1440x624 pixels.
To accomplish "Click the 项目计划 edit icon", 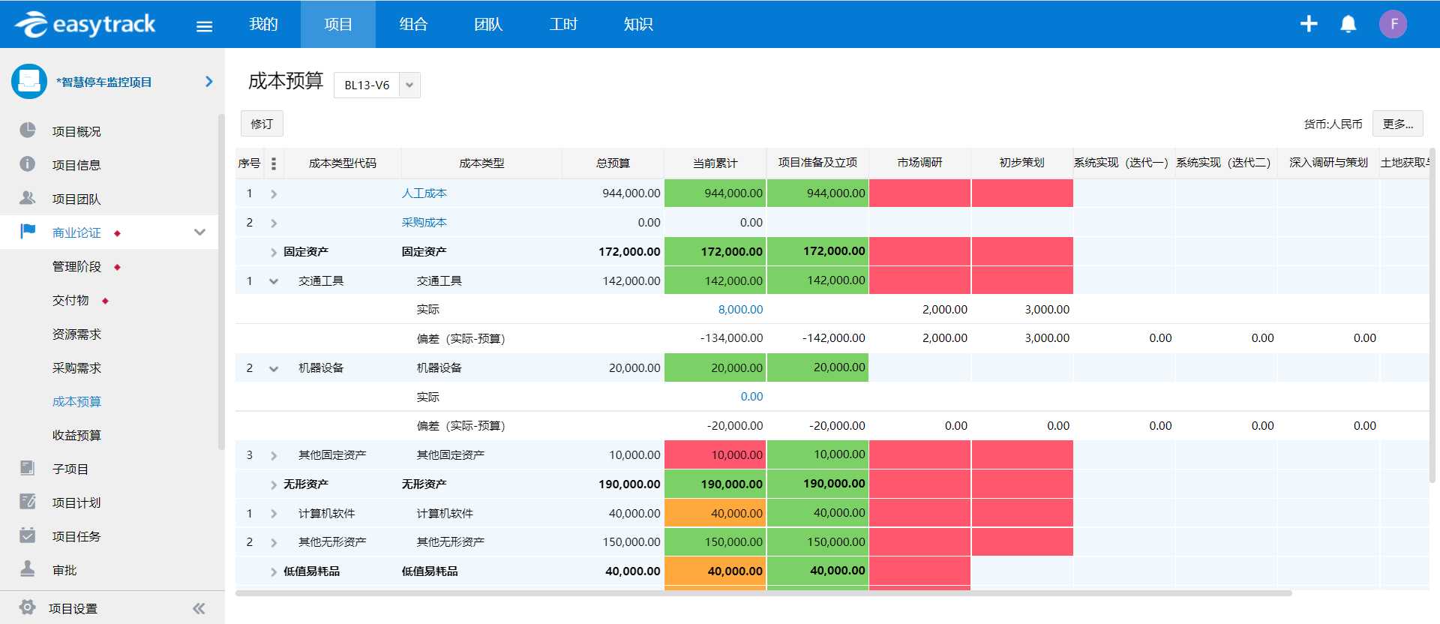I will (28, 502).
